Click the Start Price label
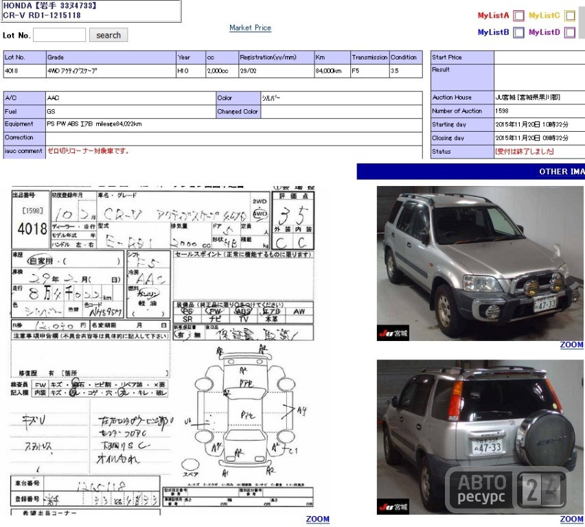The image size is (585, 527). 446,58
